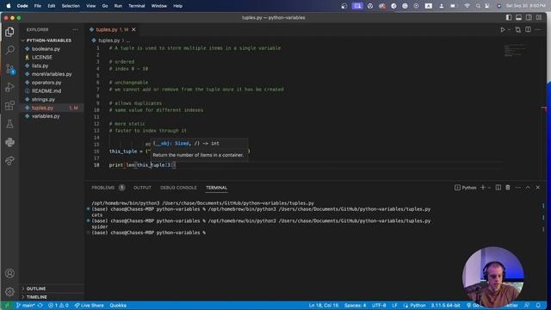Maximize the panel size chevron

[528, 188]
